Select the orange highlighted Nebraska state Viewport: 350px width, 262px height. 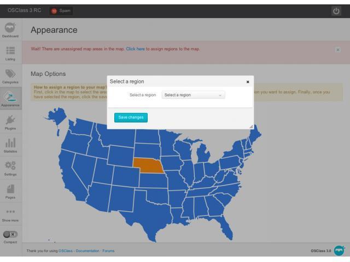[148, 165]
